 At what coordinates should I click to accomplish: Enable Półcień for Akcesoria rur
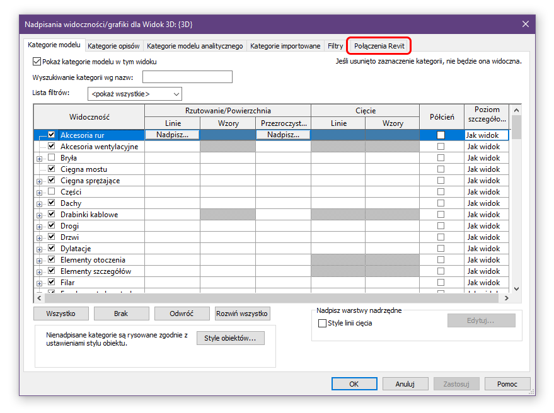(x=441, y=135)
